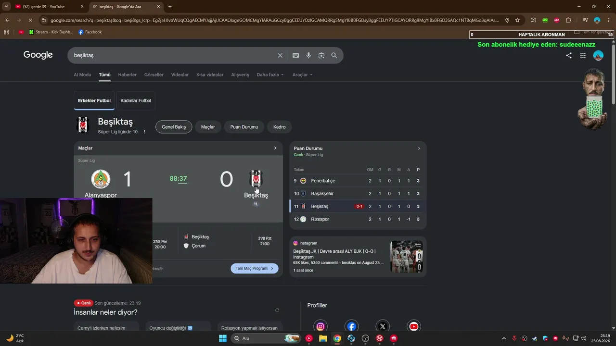Open File Explorer from the taskbar
Image resolution: width=616 pixels, height=346 pixels.
[x=323, y=338]
